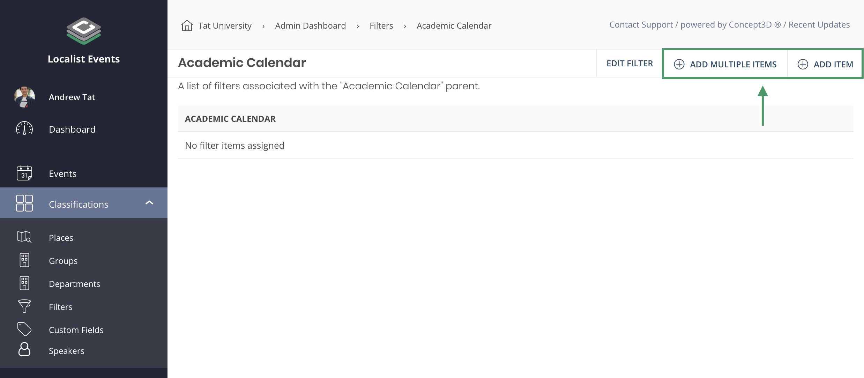Navigate to Filters breadcrumb link

(x=381, y=26)
